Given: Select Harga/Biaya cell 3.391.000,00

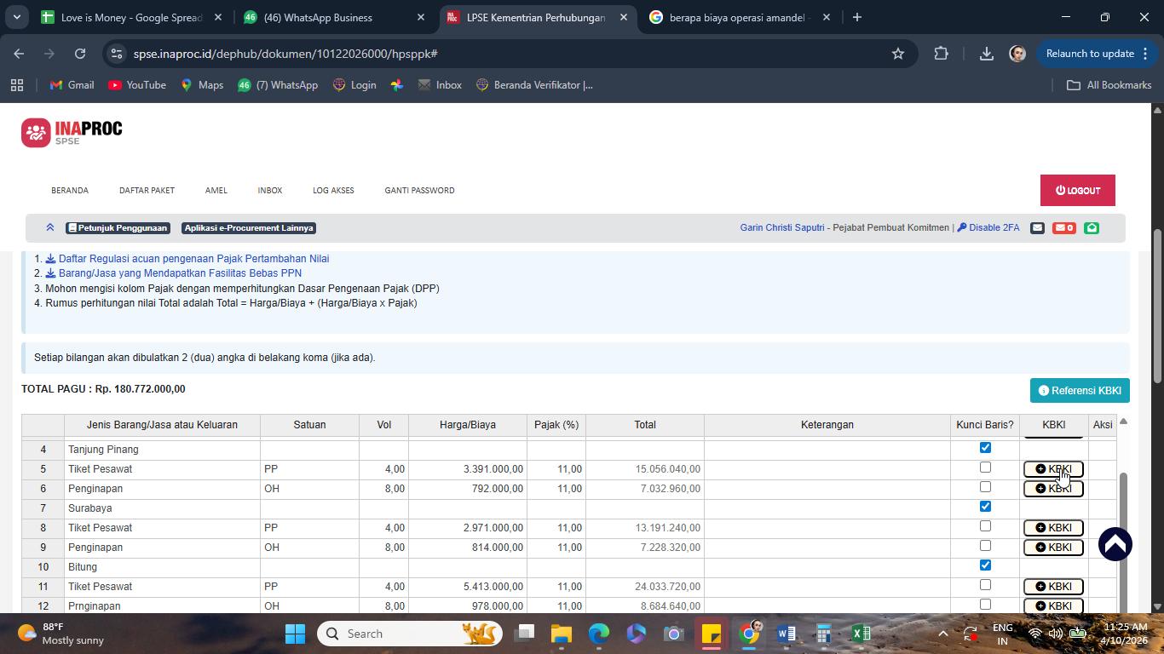Looking at the screenshot, I should point(468,469).
